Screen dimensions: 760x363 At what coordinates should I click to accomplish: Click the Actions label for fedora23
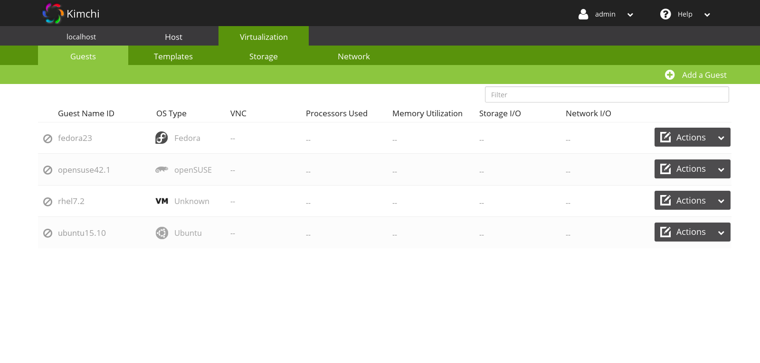coord(691,137)
